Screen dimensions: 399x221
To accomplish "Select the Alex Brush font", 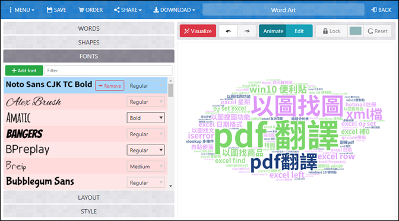I will tap(34, 101).
